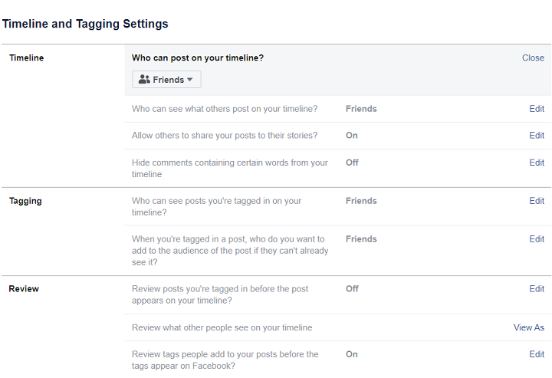Select the 'Who can see what others post' row
The width and height of the screenshot is (552, 378).
(x=225, y=109)
